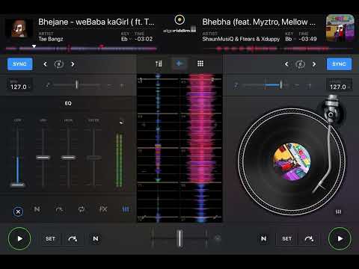Halve loop length on right deck
The height and width of the screenshot is (269, 359).
click(286, 64)
